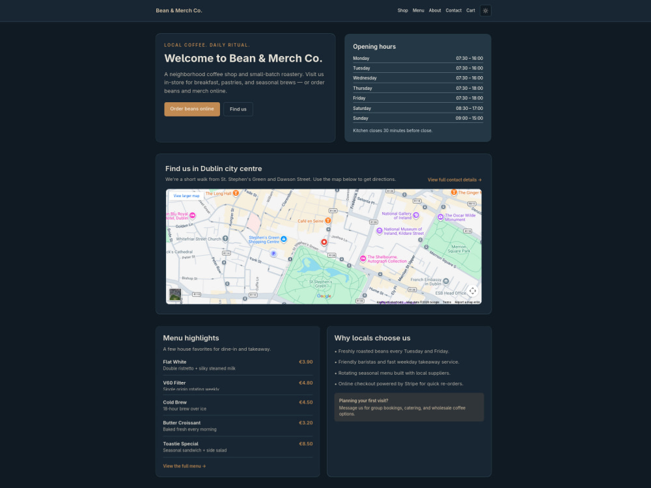Open the Cart page
The width and height of the screenshot is (651, 488).
471,11
